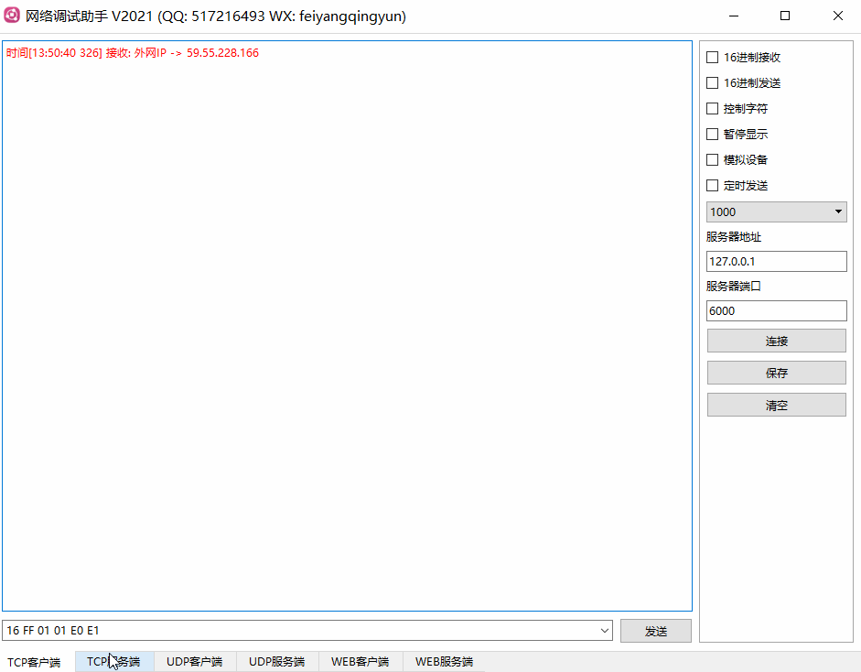
Task: Enable the 16进制接收 checkbox
Action: [x=713, y=57]
